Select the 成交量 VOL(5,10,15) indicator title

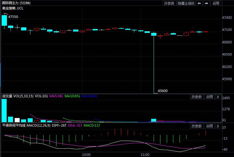click(x=18, y=96)
